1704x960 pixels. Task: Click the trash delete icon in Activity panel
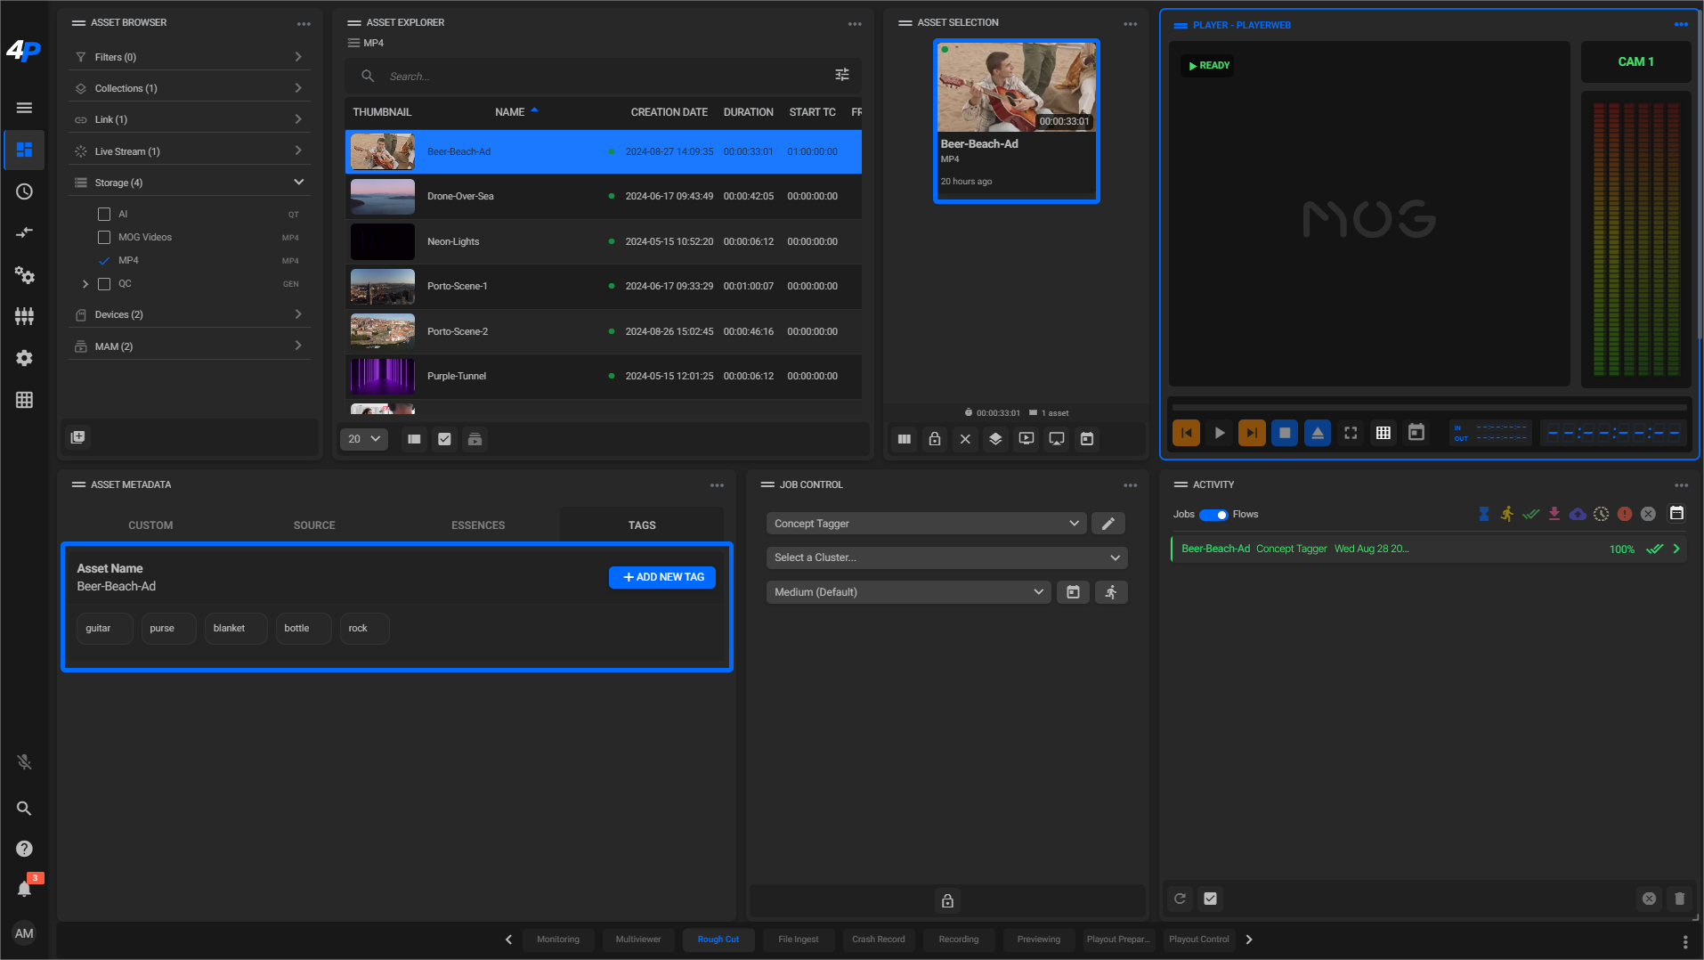[1679, 899]
